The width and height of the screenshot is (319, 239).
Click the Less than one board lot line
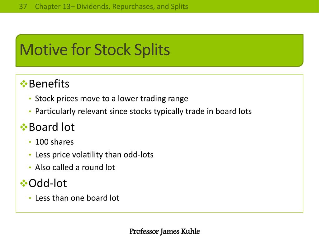pyautogui.click(x=77, y=198)
